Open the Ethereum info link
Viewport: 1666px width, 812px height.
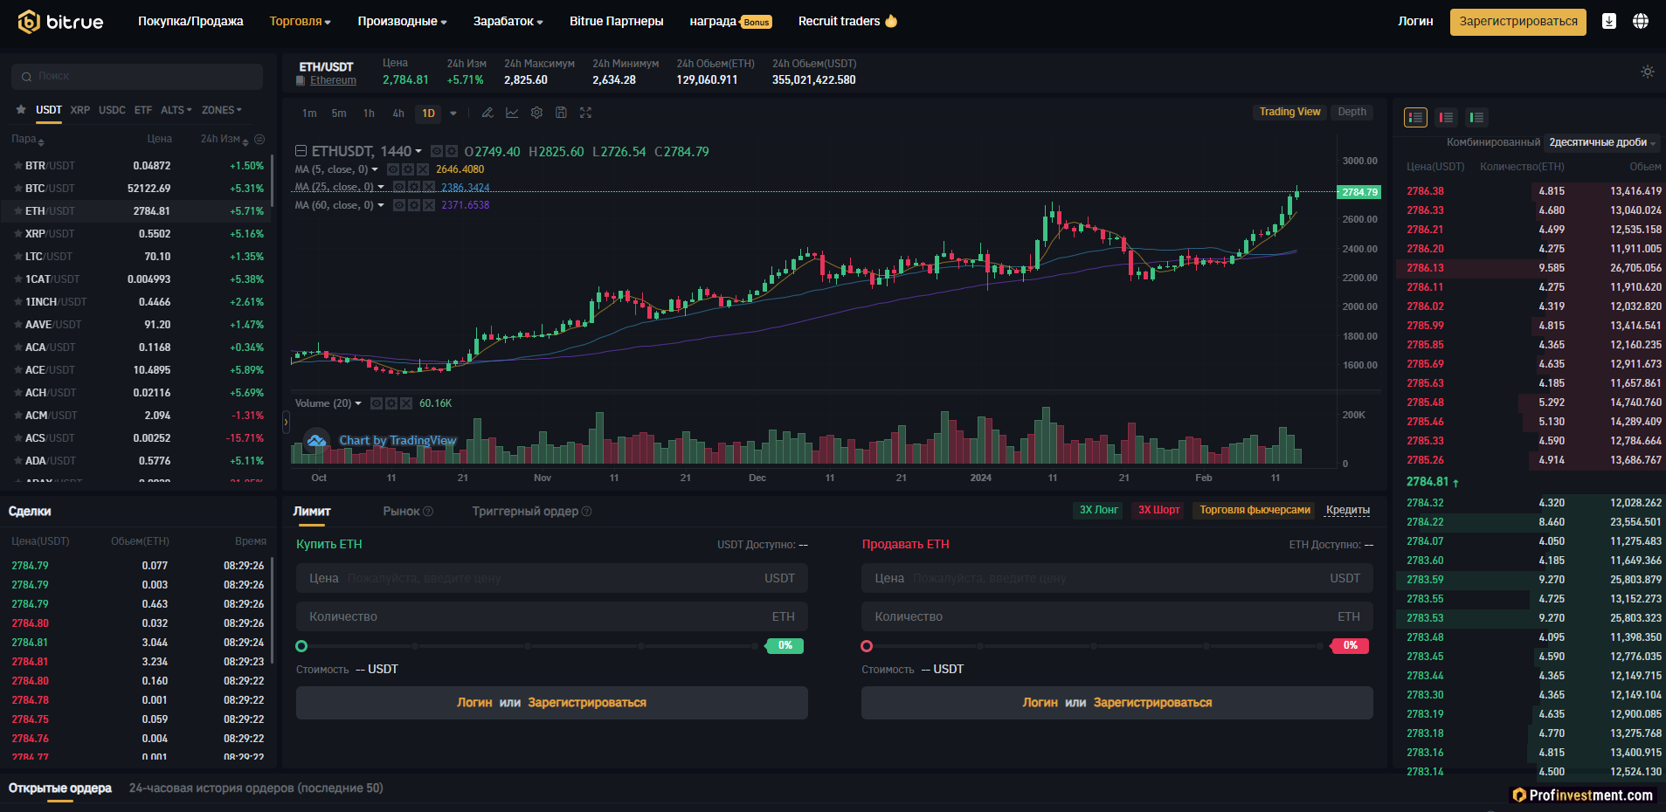[x=333, y=80]
